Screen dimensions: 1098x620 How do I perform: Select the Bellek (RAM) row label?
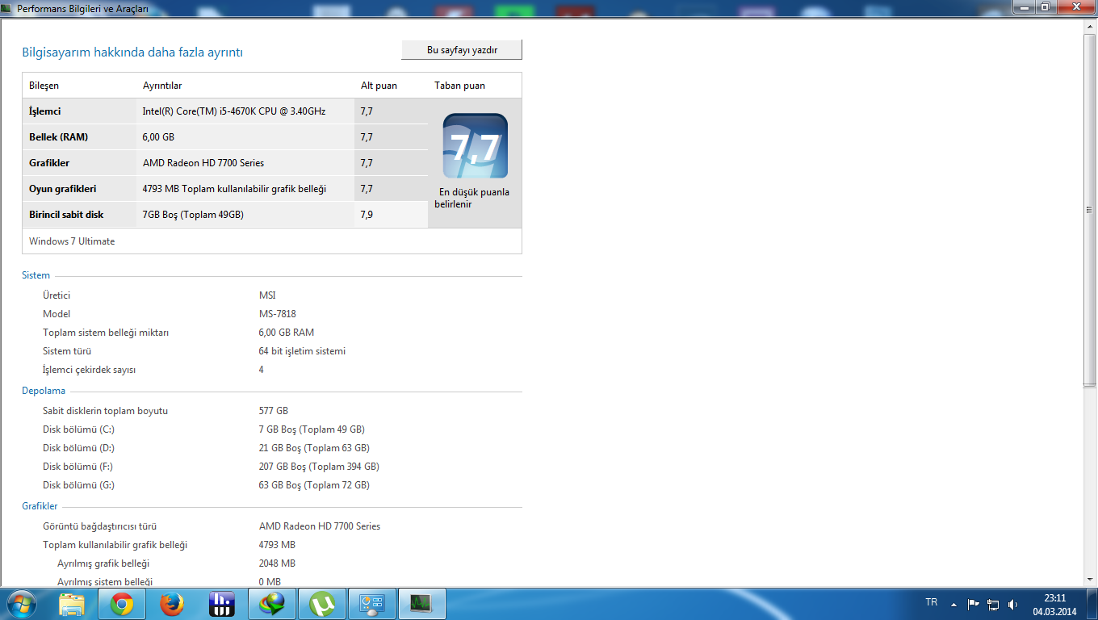click(x=58, y=137)
